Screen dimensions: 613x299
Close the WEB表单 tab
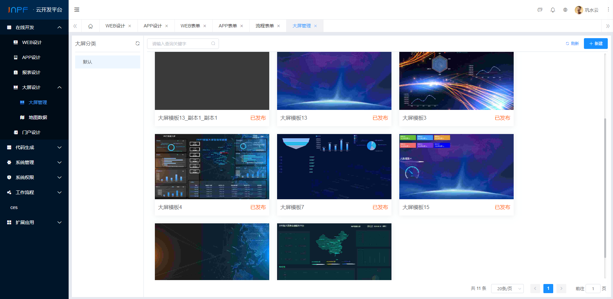(x=205, y=26)
